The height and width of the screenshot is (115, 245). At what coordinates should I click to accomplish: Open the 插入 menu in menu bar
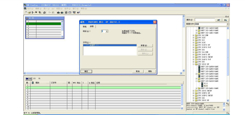46,9
